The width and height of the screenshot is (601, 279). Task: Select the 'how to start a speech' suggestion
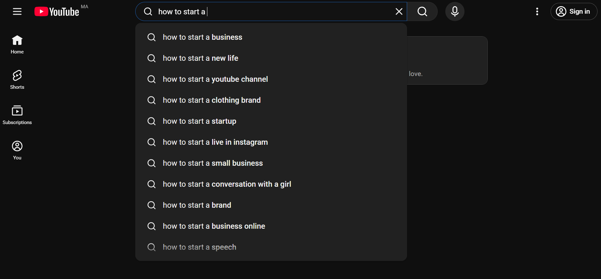pos(271,247)
